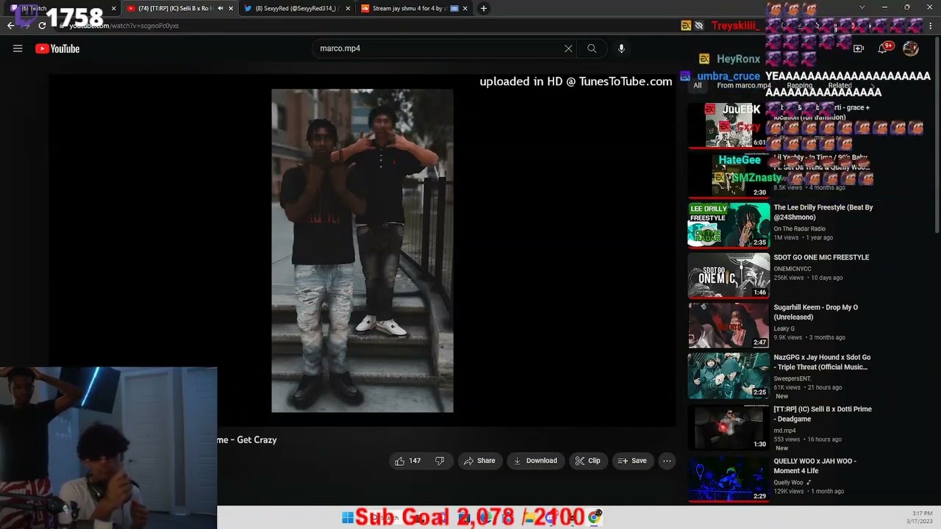
Task: Open the Create video camera icon
Action: pos(859,48)
